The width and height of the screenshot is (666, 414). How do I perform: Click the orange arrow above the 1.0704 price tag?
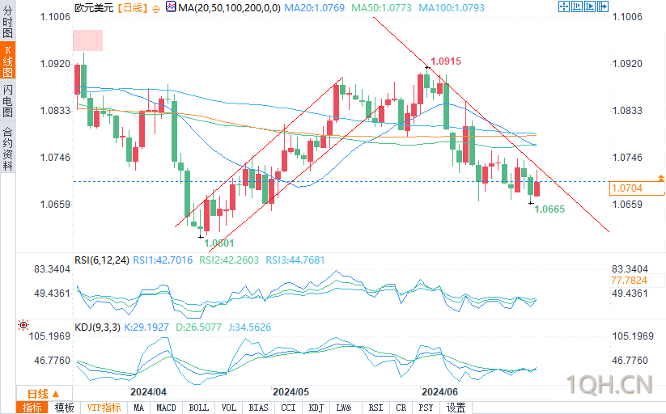point(661,178)
